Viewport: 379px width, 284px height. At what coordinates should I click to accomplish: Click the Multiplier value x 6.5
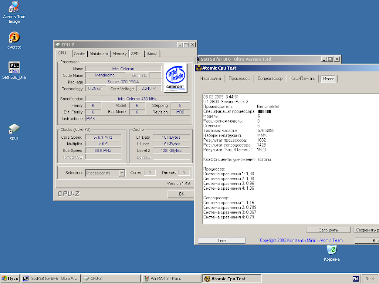tap(103, 144)
